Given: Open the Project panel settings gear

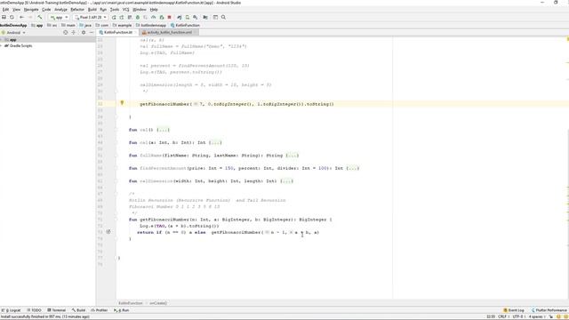Looking at the screenshot, I should (x=84, y=32).
